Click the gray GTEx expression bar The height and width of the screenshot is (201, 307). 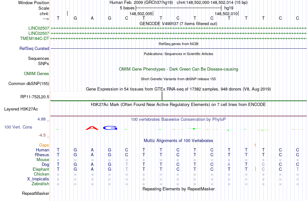coord(162,96)
